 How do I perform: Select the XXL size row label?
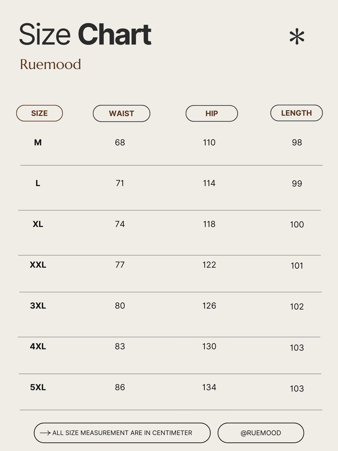(38, 265)
